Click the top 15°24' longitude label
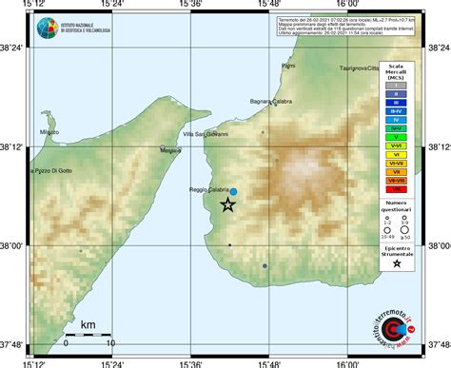This screenshot has width=451, height=368. (x=112, y=4)
